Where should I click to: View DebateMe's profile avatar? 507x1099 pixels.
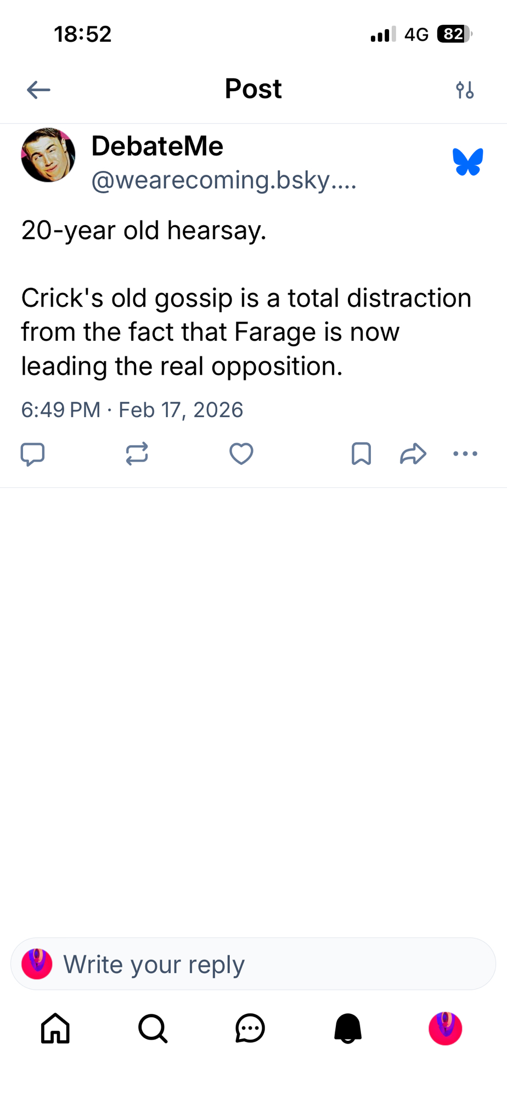pyautogui.click(x=48, y=156)
